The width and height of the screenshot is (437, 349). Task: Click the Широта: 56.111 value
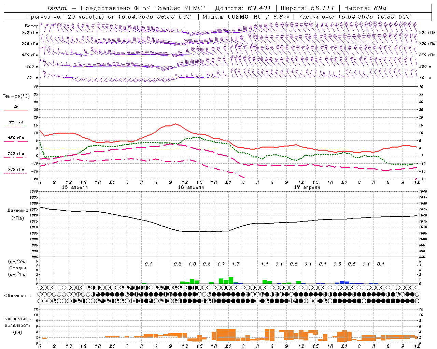point(307,8)
